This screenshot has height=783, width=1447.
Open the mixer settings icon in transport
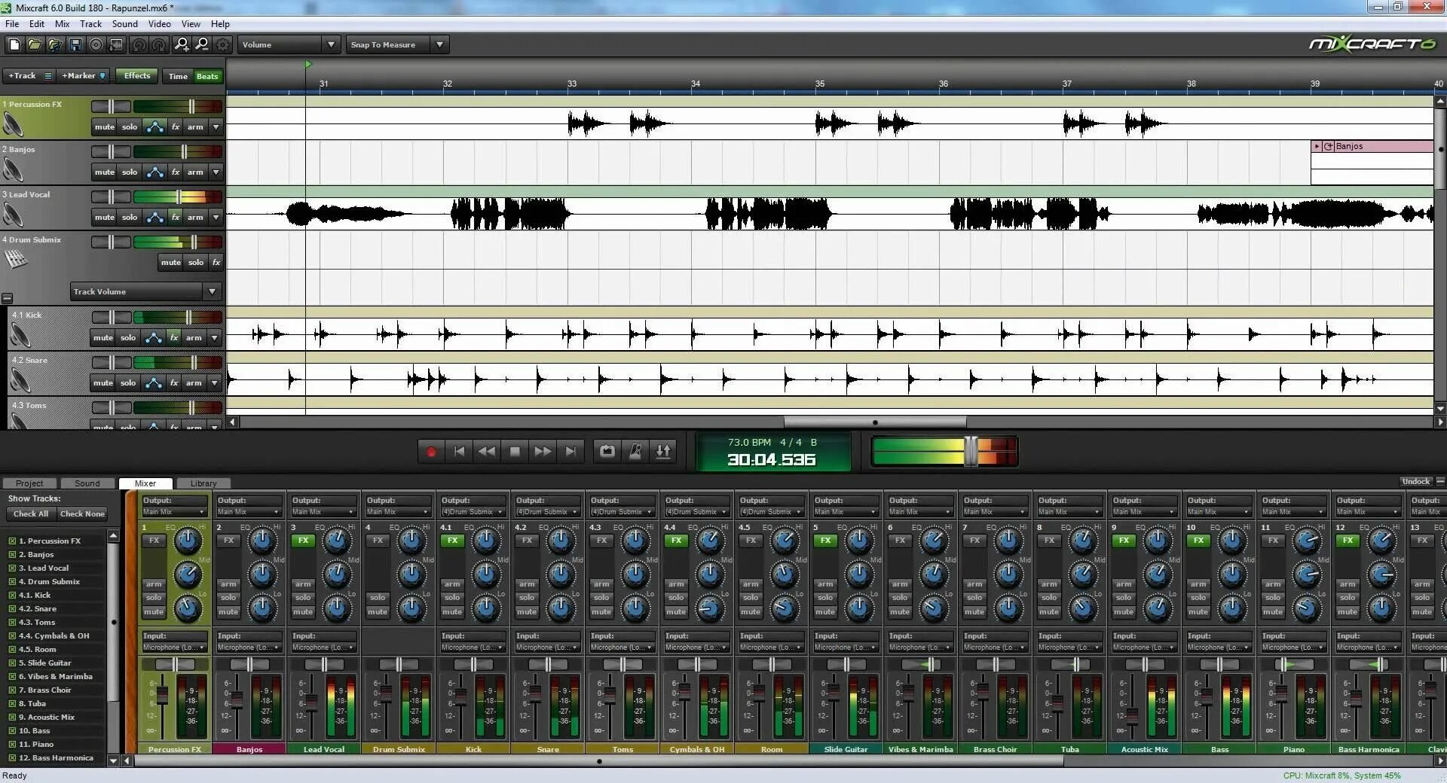[663, 452]
